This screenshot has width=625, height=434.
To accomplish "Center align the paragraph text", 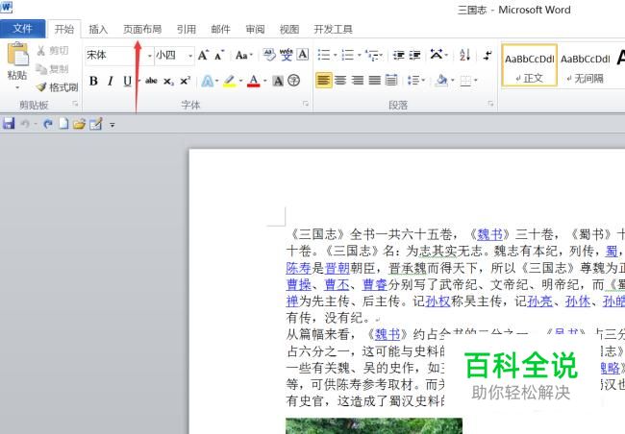I will pos(341,81).
